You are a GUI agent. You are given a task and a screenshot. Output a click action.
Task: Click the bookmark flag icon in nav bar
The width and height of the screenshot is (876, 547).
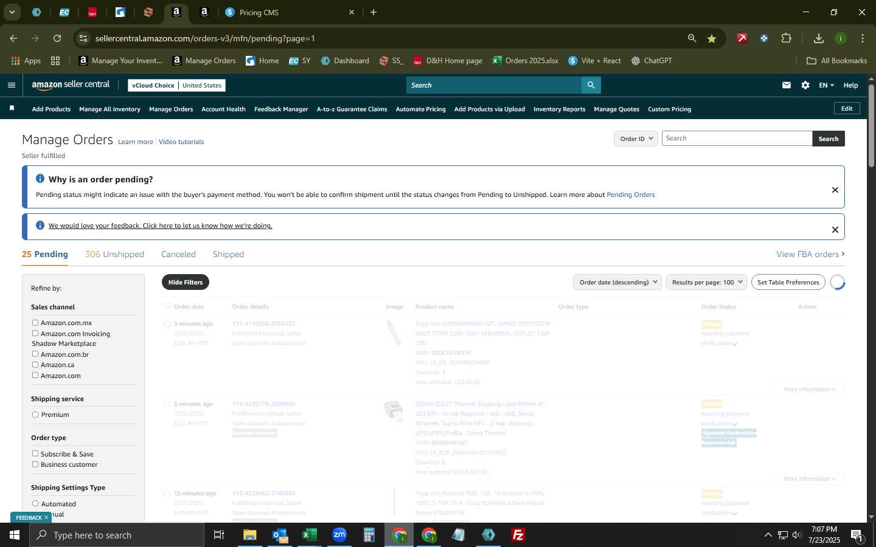pos(12,108)
